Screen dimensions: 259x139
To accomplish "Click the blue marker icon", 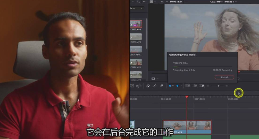I will pyautogui.click(x=177, y=86).
